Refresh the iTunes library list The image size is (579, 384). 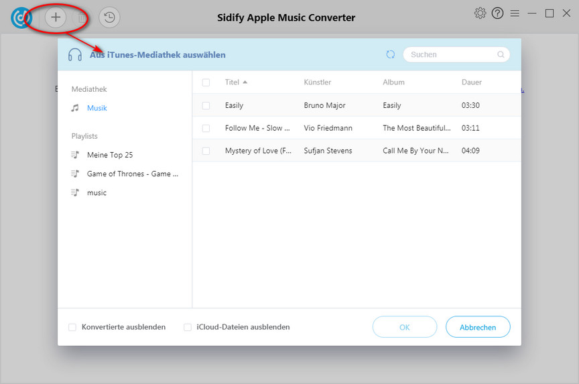(x=390, y=55)
